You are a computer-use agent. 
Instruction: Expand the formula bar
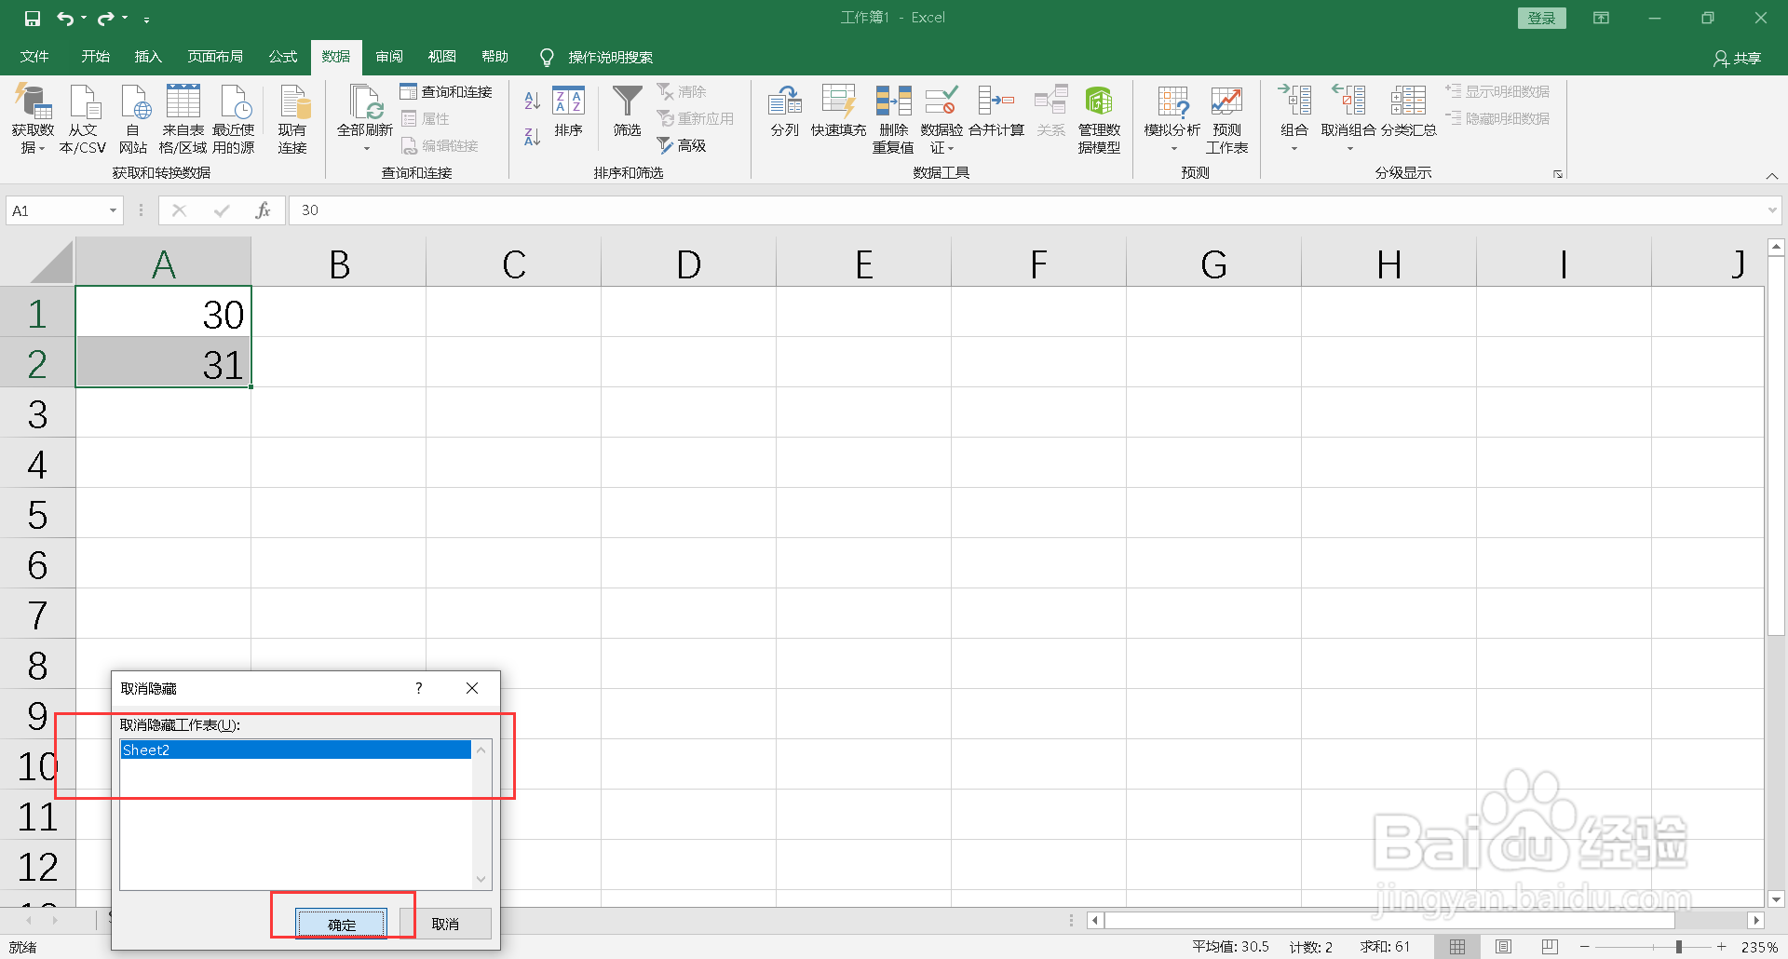[1772, 210]
